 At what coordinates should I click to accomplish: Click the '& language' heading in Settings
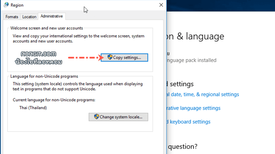pos(200,36)
